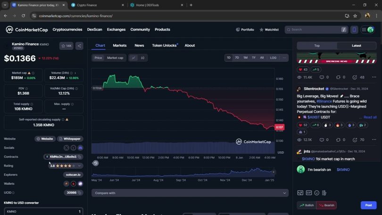Open the GitHub social icon
Viewport: 382px width, 215px height.
click(x=73, y=148)
